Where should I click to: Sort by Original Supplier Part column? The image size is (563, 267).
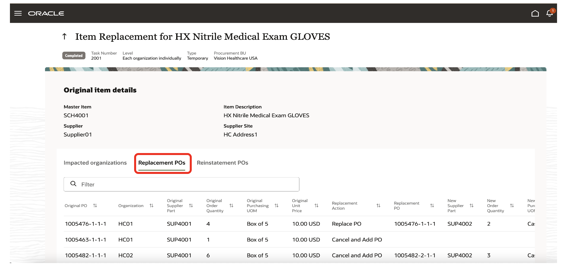(x=191, y=206)
